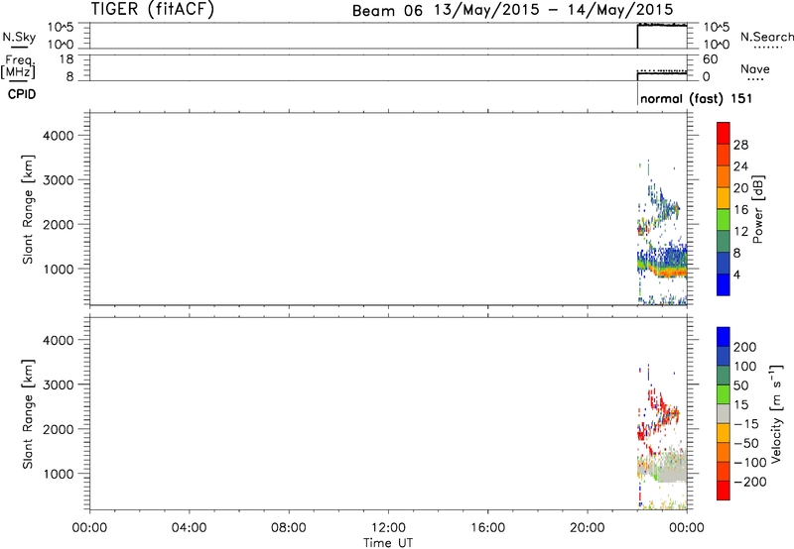
Task: Click the 28 label on Power color bar
Action: (x=740, y=145)
